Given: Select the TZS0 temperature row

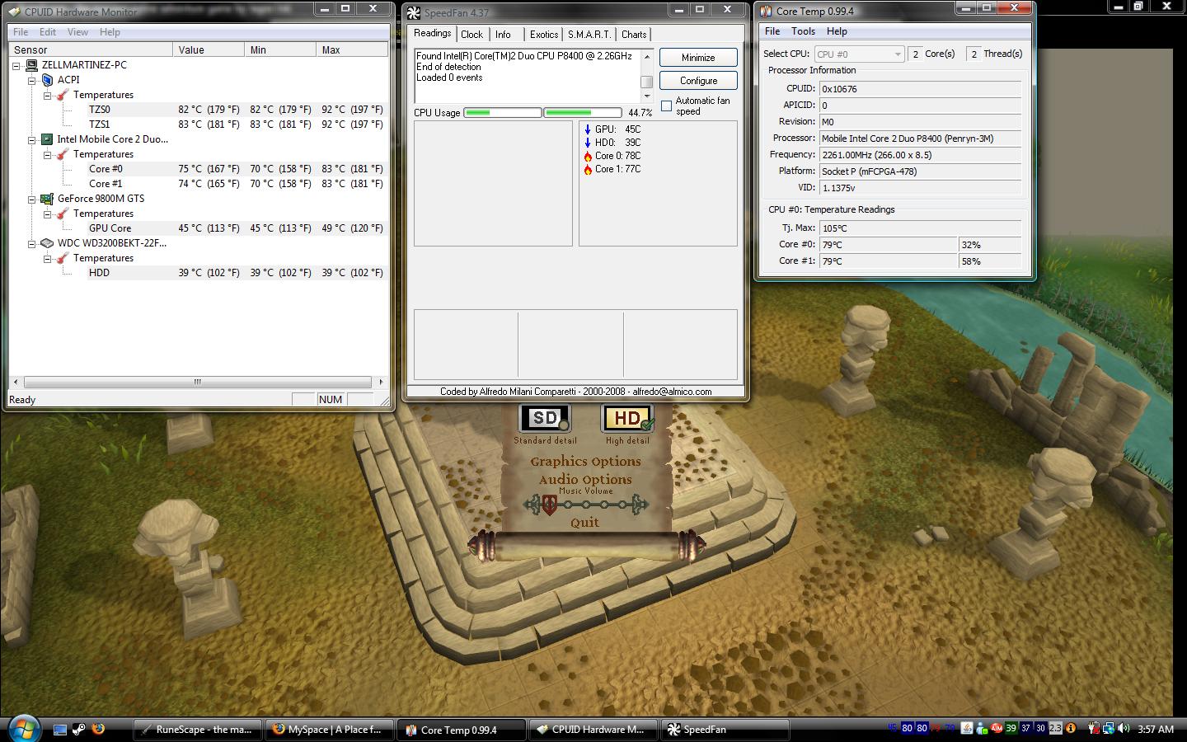Looking at the screenshot, I should tap(237, 110).
